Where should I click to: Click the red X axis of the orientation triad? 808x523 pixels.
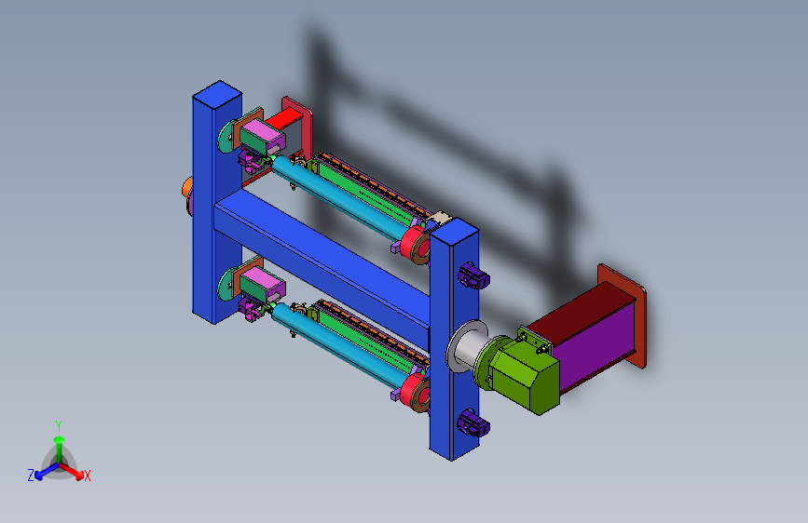coord(73,471)
